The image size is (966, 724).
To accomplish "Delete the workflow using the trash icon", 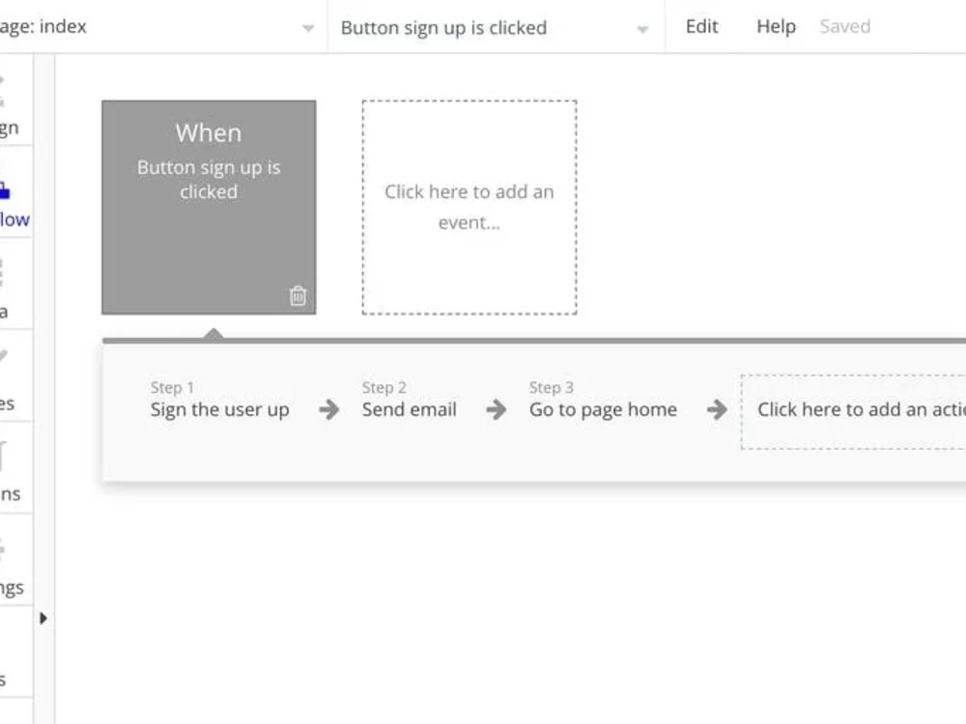I will coord(298,296).
